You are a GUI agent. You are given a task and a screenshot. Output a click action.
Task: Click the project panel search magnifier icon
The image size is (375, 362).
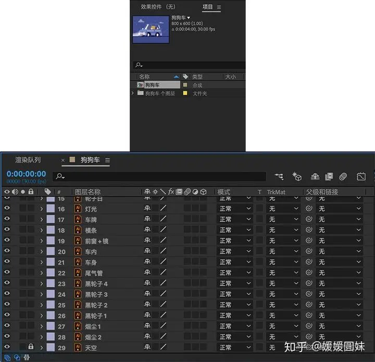point(139,65)
